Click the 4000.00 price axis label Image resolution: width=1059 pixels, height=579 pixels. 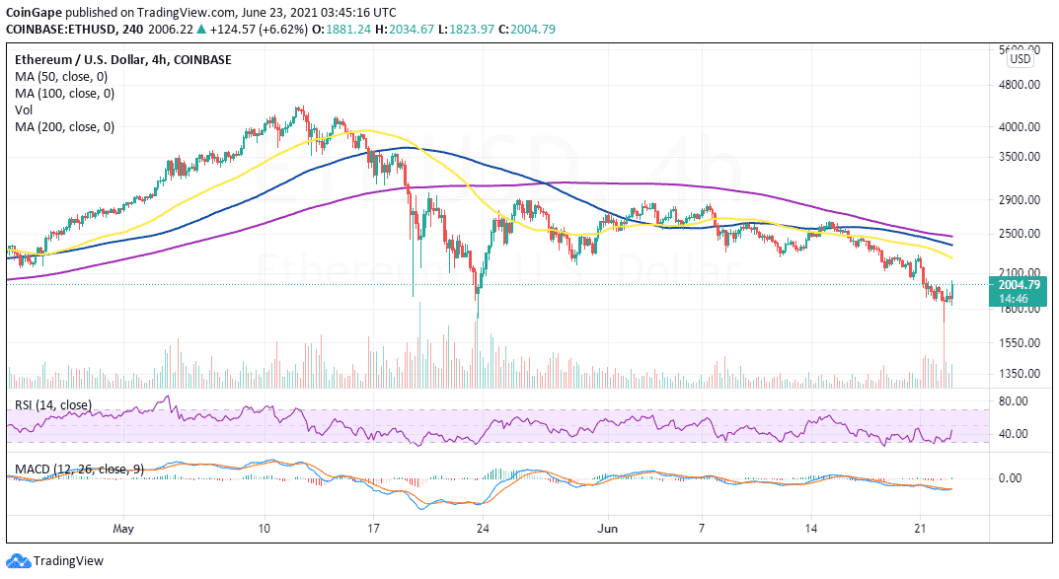point(1021,126)
